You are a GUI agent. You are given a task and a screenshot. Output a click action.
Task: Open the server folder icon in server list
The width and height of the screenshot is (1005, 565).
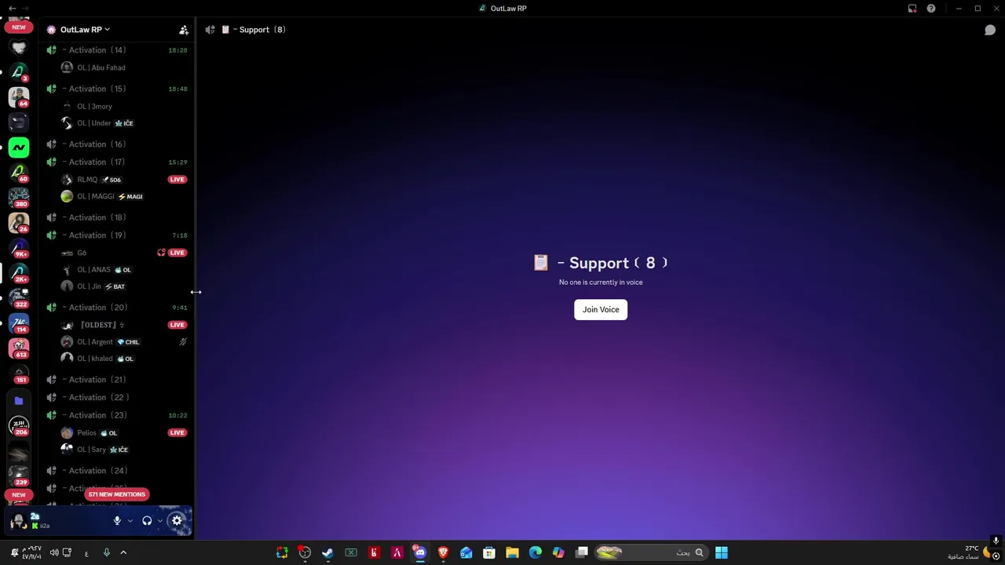coord(19,400)
